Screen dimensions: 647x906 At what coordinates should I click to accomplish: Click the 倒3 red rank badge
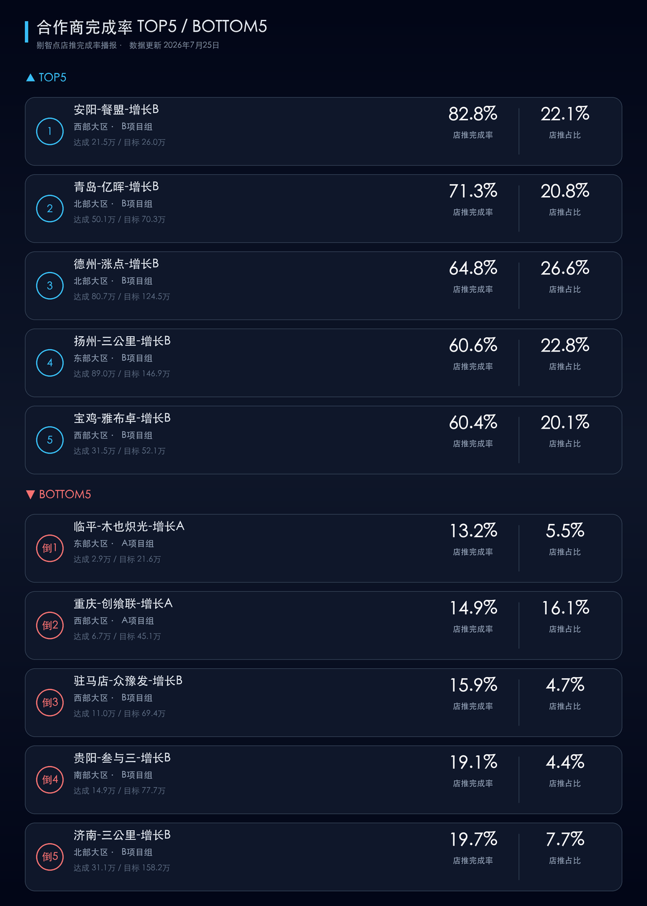(x=50, y=703)
